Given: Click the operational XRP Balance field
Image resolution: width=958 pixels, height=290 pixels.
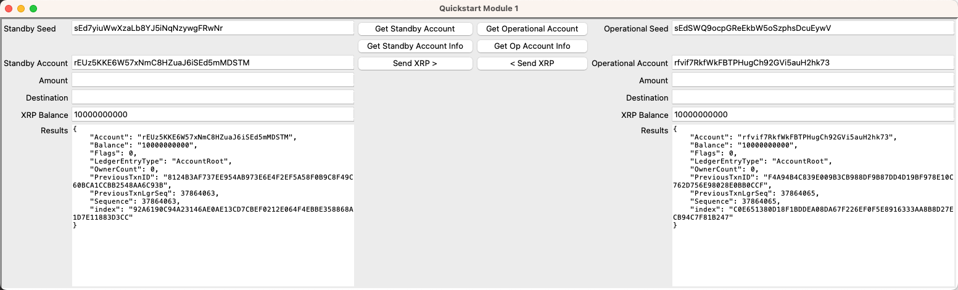Looking at the screenshot, I should pyautogui.click(x=812, y=115).
